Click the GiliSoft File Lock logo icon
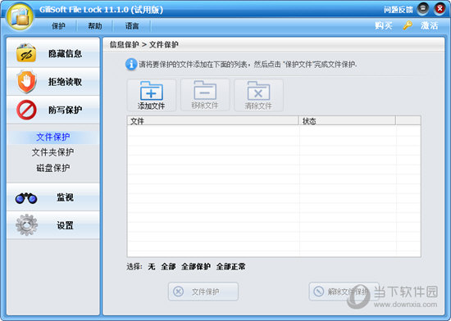This screenshot has width=451, height=321. 20,16
